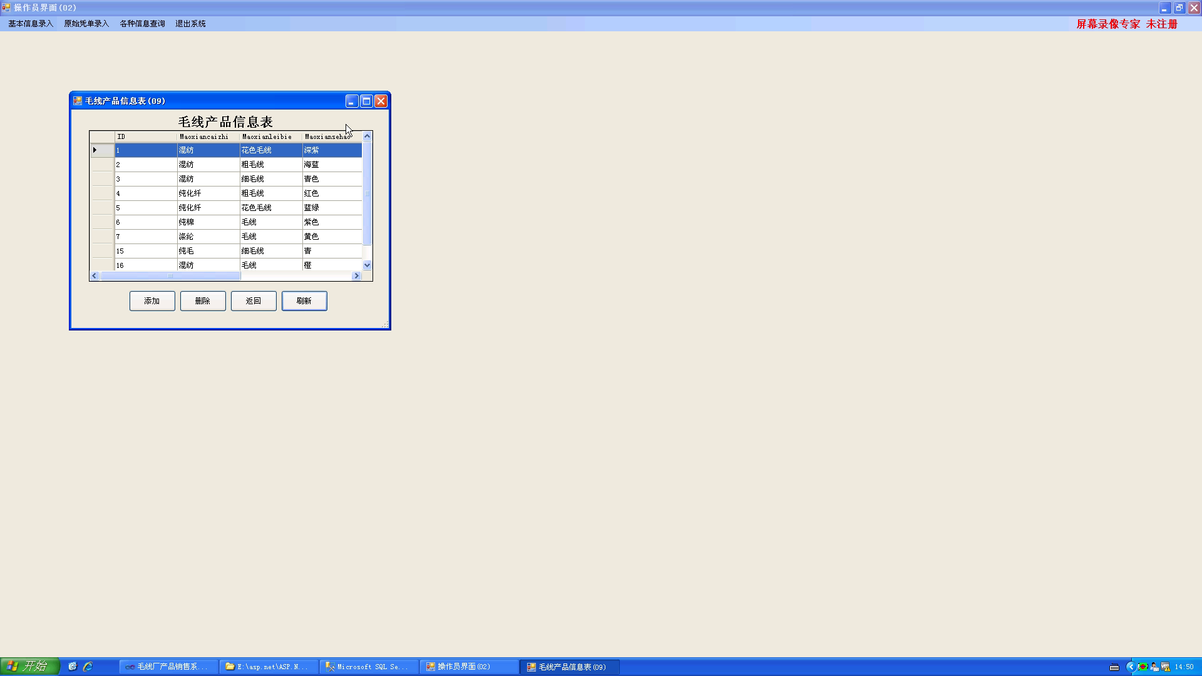Click the ID column header
Viewport: 1202px width, 676px height.
(x=146, y=136)
